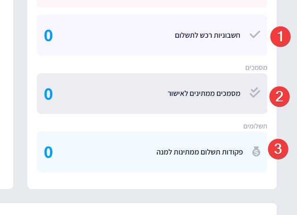Click the money bag icon for payment orders
The image size is (297, 215).
(256, 152)
